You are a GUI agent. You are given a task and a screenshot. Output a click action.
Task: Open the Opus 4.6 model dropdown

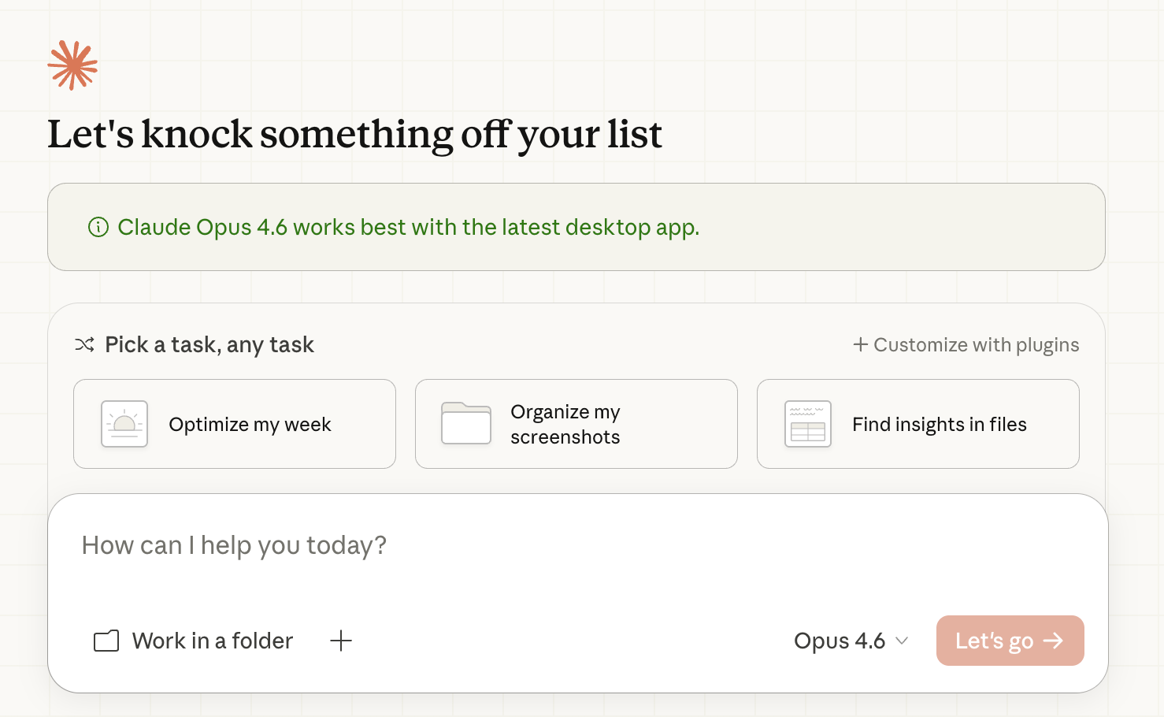(851, 641)
